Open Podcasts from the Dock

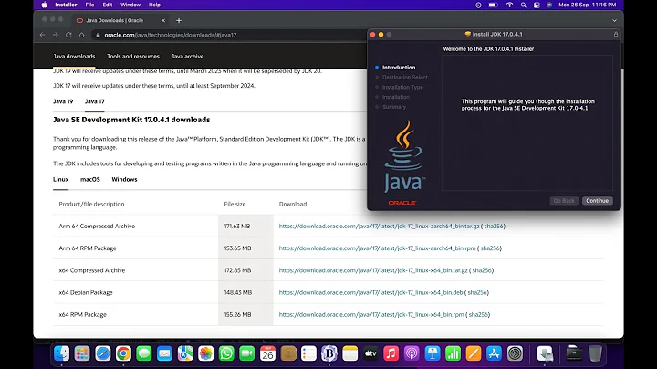coord(412,353)
